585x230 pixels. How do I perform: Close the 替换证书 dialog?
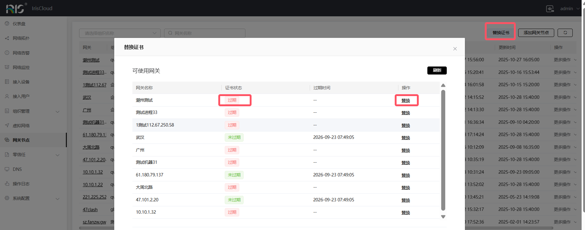click(455, 49)
